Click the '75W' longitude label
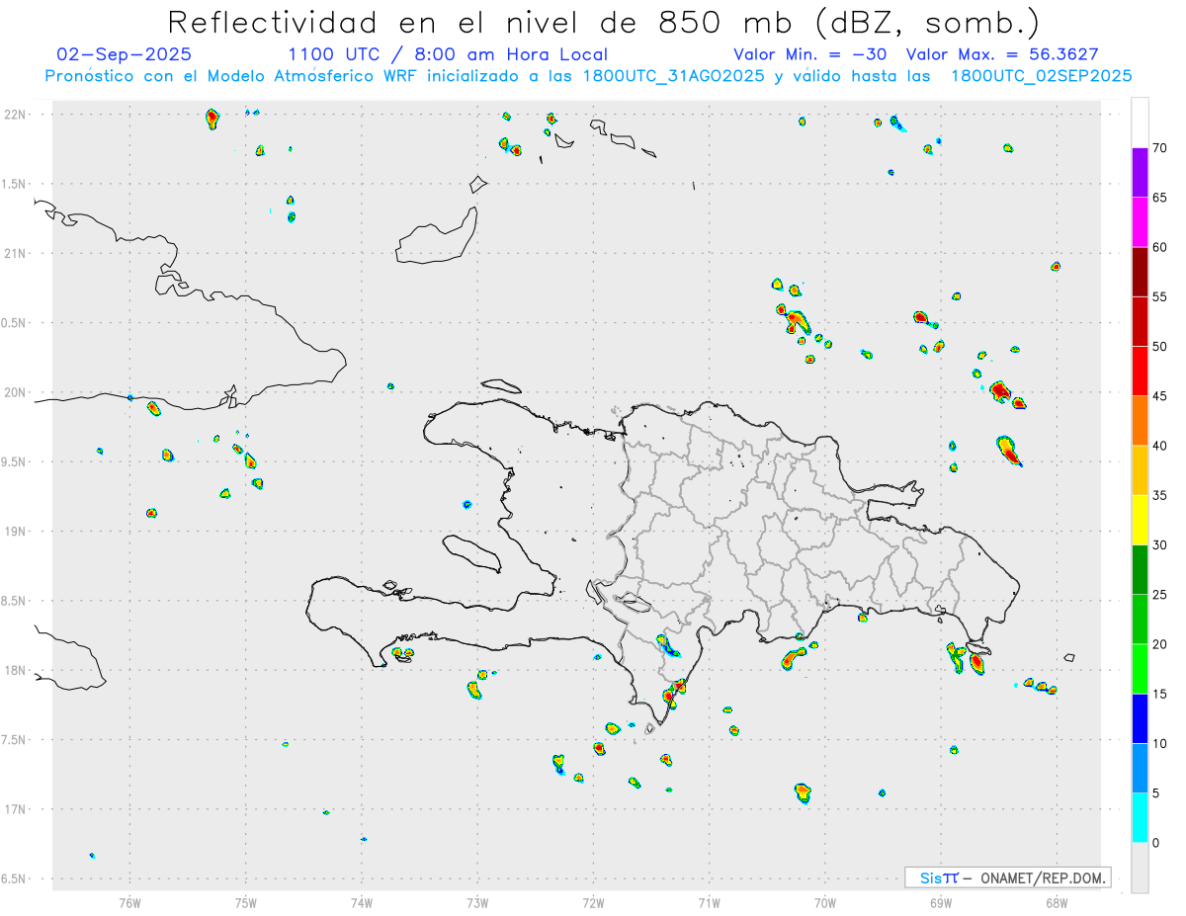The height and width of the screenshot is (916, 1186). [246, 902]
